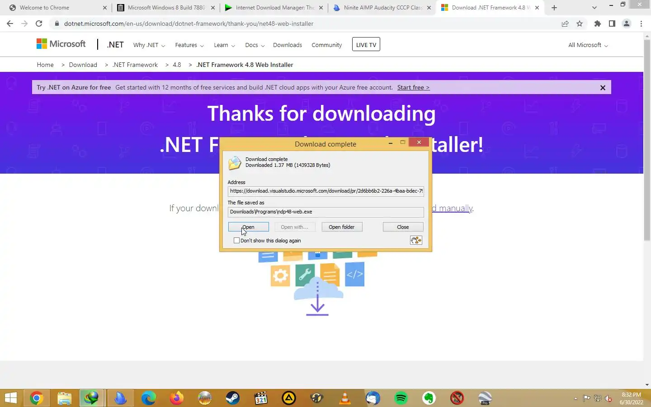Open Chrome three-dot menu
Viewport: 651px width, 407px height.
pos(641,24)
